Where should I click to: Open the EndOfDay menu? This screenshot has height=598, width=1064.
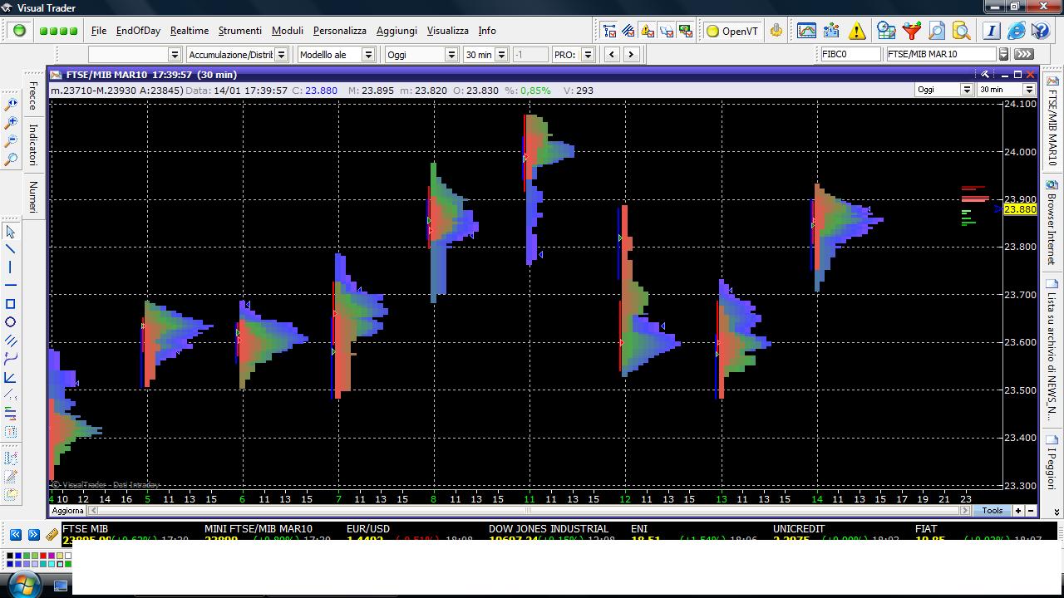pyautogui.click(x=138, y=31)
